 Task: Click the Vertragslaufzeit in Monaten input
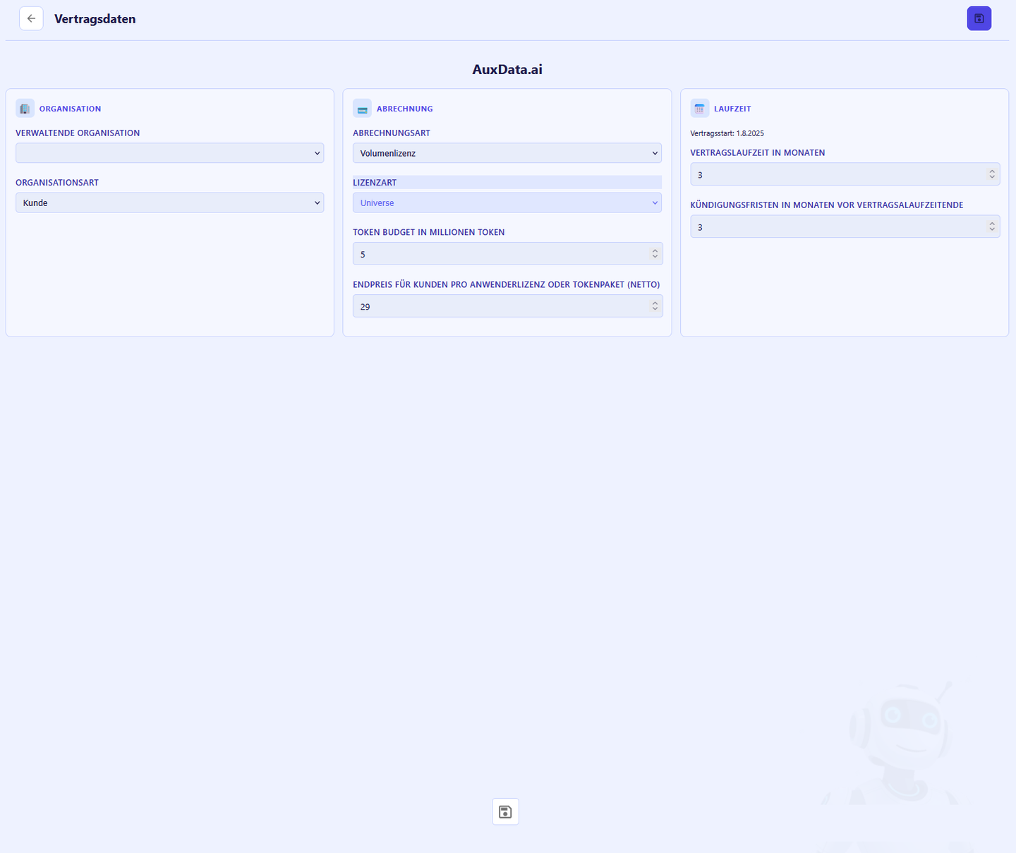tap(845, 174)
